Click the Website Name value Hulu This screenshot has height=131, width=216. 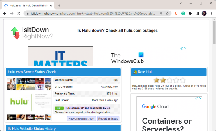point(115,80)
